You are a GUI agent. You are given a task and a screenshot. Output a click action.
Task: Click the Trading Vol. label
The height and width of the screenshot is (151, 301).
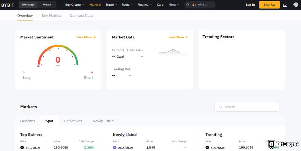point(121,69)
